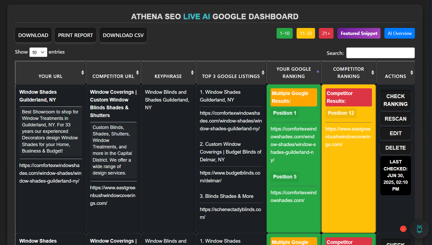The height and width of the screenshot is (245, 432).
Task: Open comfortexwindowshades.com/ URL under Position 5
Action: pyautogui.click(x=293, y=197)
